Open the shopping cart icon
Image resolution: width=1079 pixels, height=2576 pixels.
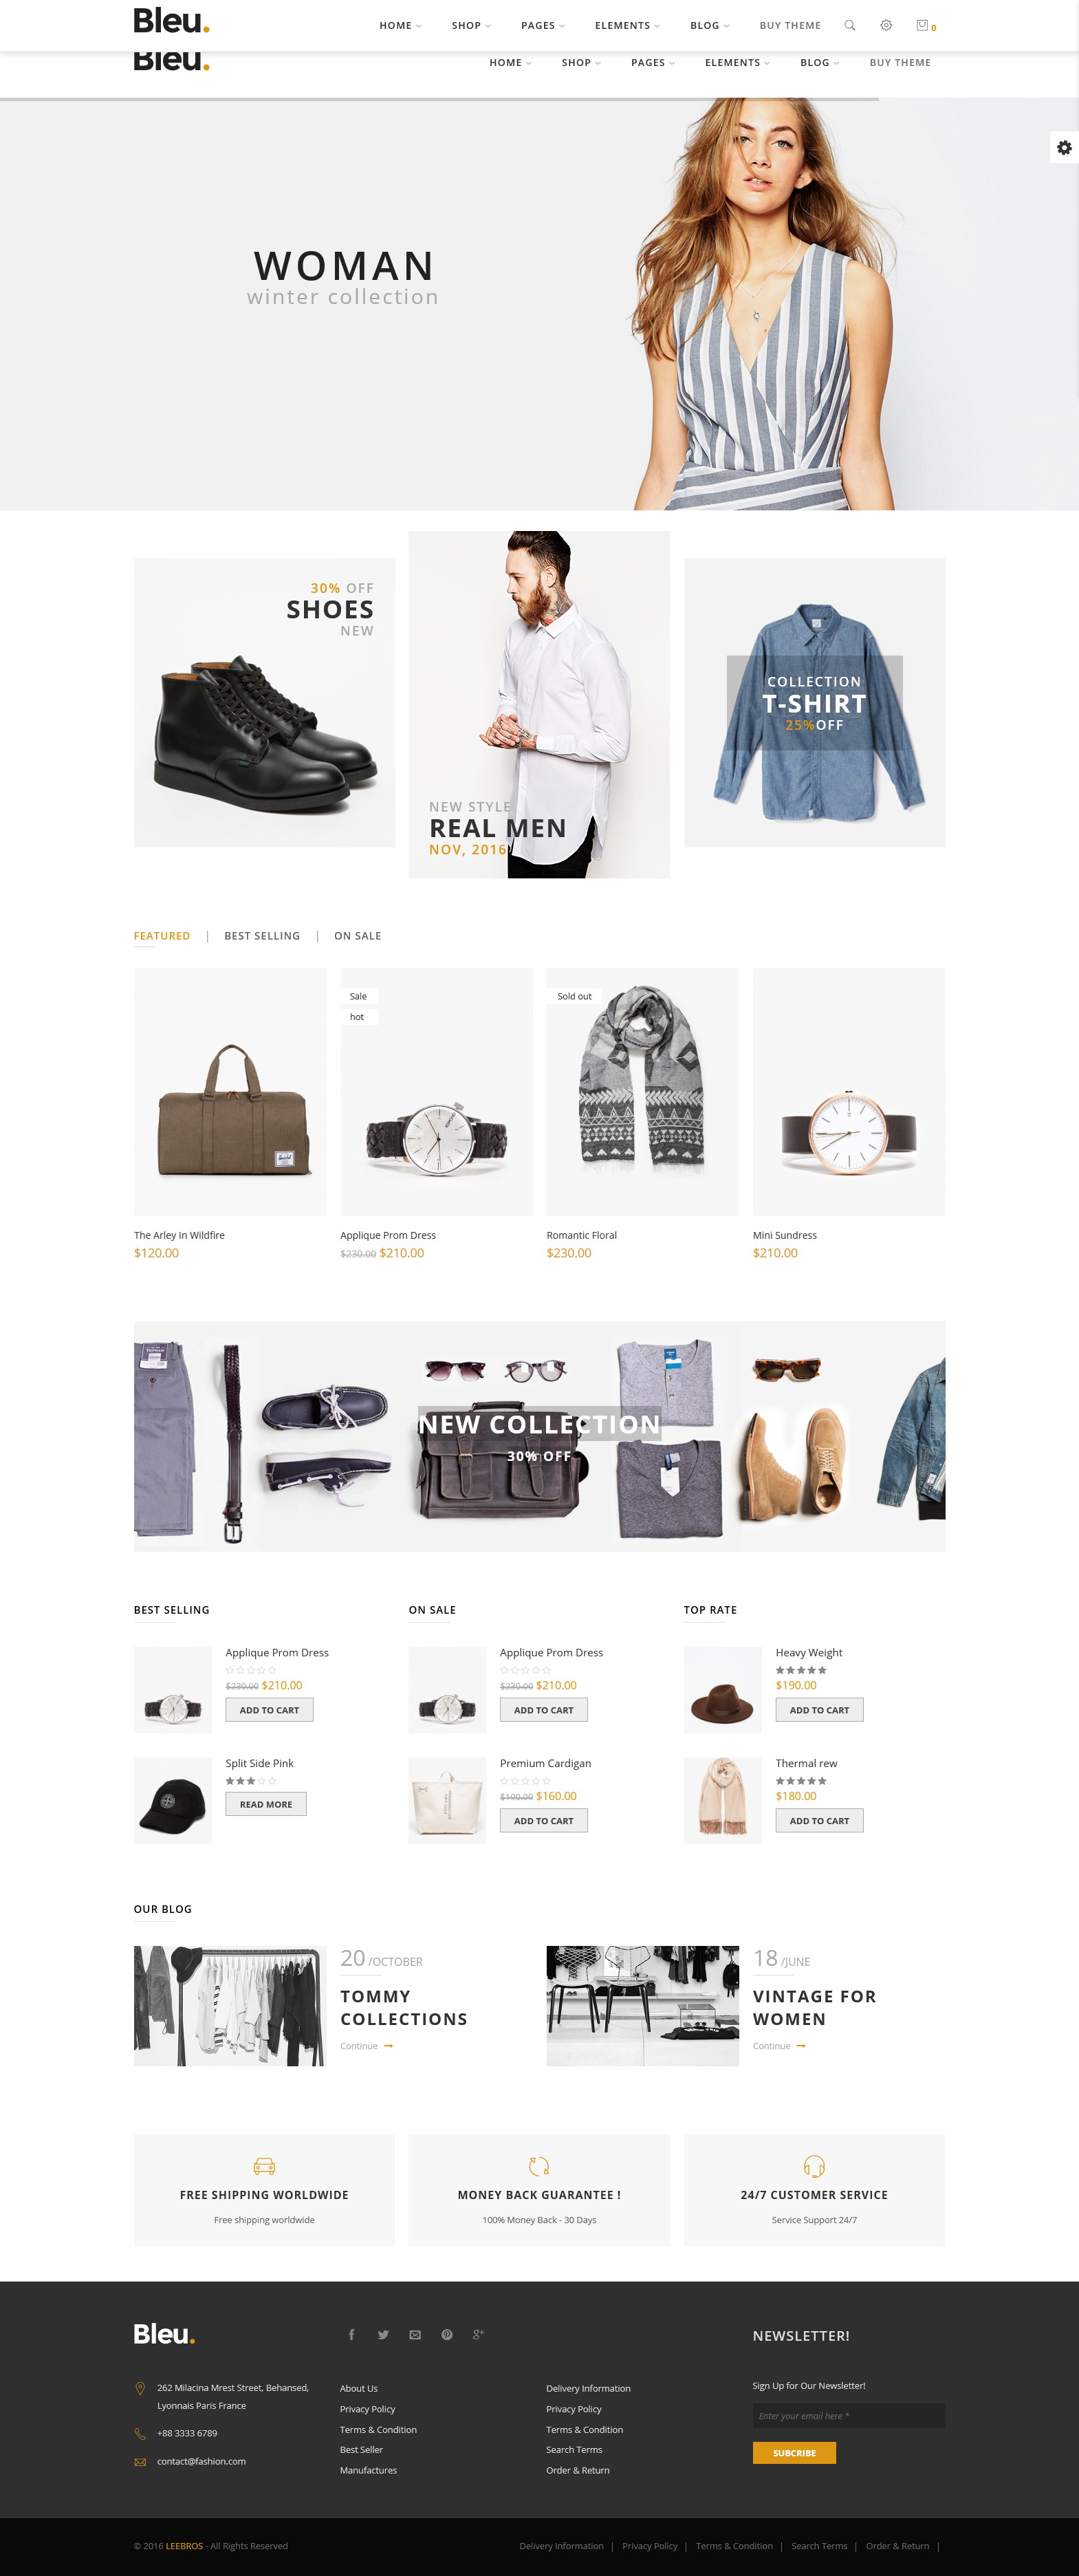click(x=925, y=25)
